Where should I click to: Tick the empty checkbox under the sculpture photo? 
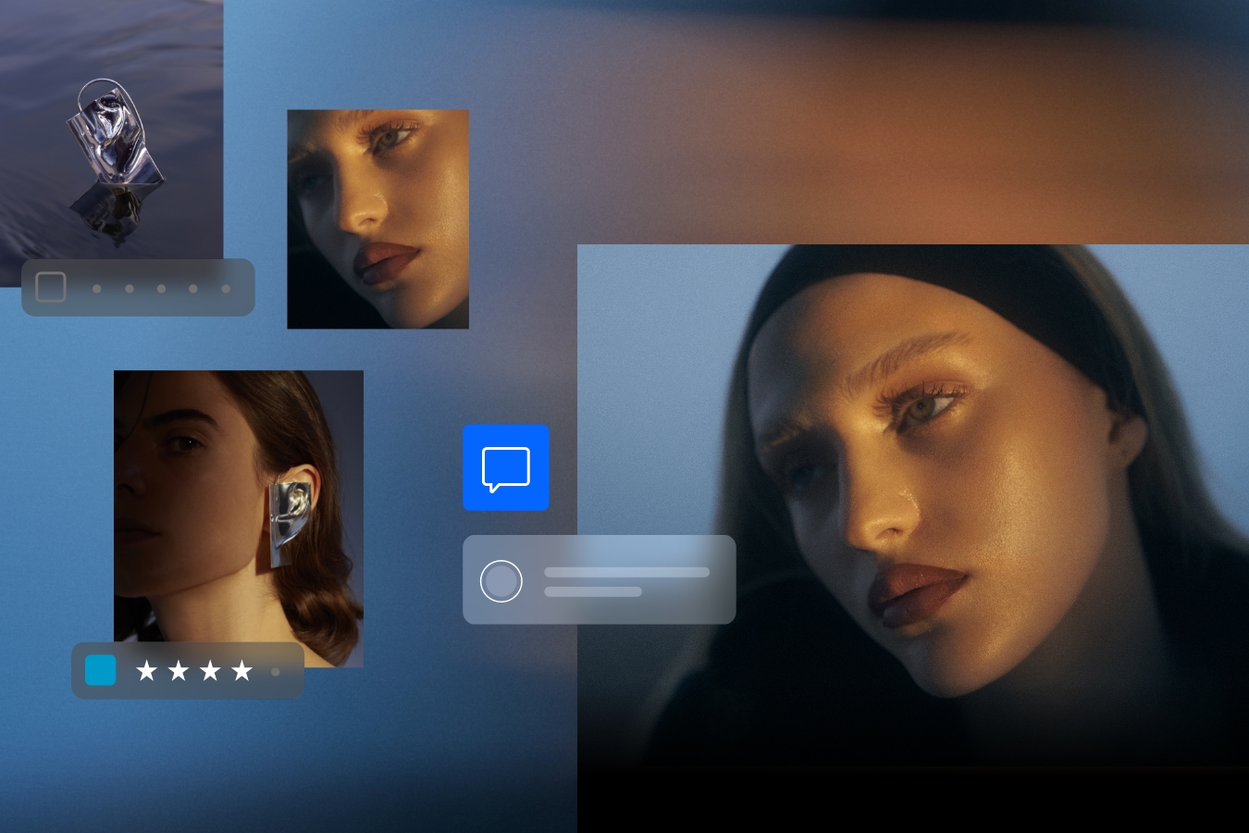[51, 288]
